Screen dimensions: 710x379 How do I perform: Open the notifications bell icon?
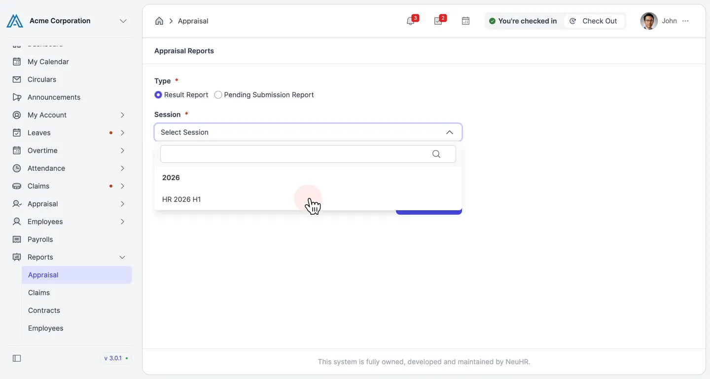tap(410, 21)
